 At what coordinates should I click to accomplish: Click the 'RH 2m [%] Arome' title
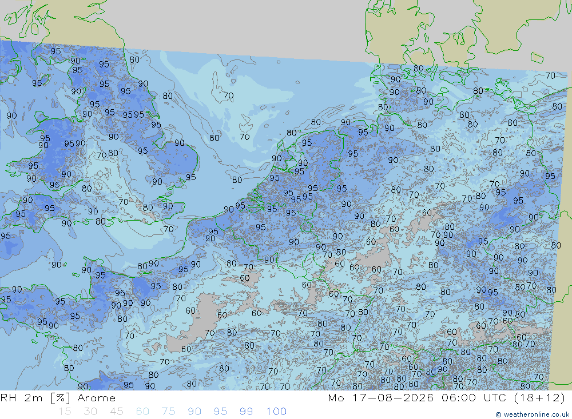(58, 398)
